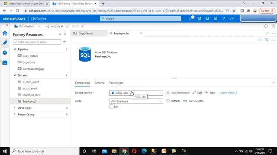Click the expand editor diagonal arrow icon
Viewport: 277px width, 155px height.
click(x=267, y=33)
